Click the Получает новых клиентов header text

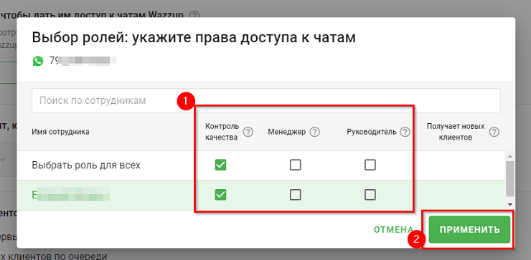(456, 132)
